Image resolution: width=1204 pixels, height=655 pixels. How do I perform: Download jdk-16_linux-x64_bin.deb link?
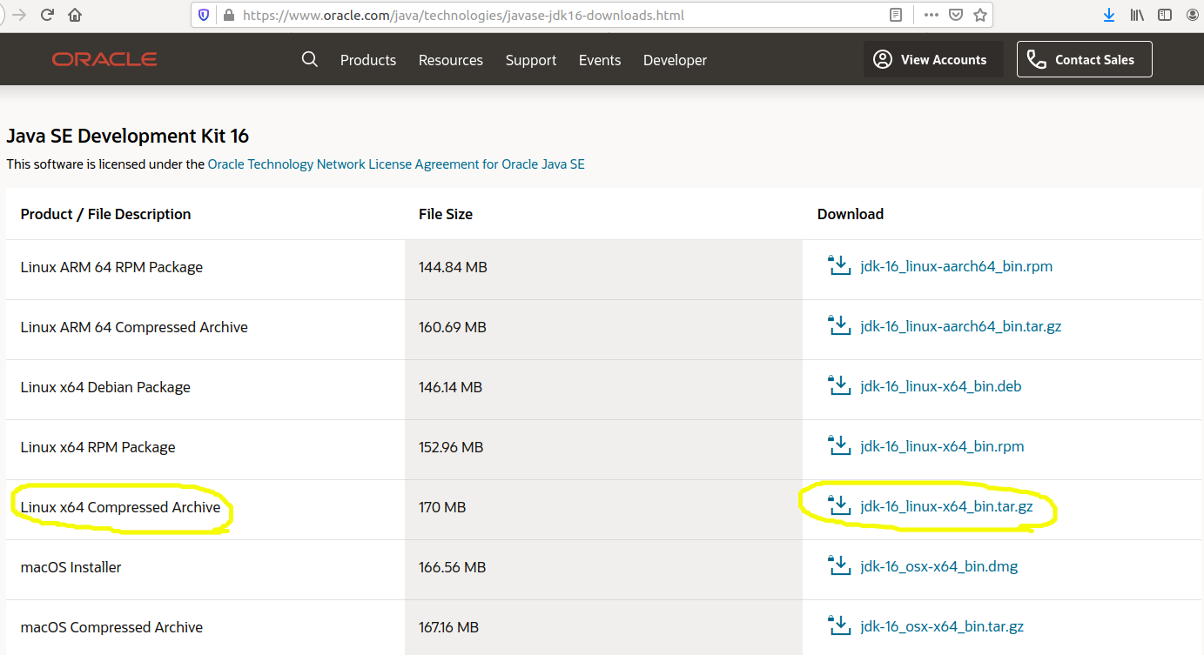(x=940, y=386)
